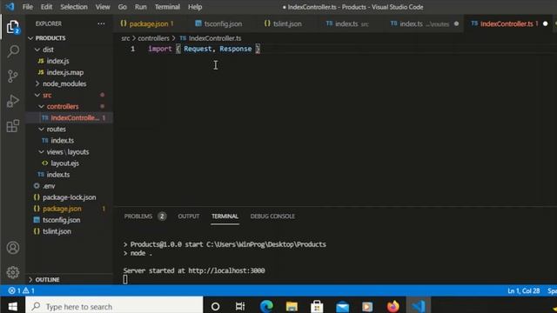Open File Explorer from the taskbar

[292, 306]
